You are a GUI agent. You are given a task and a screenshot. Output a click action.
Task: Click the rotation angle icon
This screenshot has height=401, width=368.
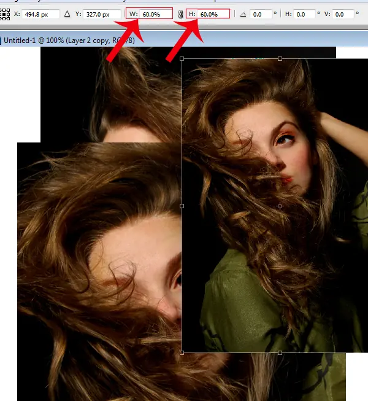243,14
